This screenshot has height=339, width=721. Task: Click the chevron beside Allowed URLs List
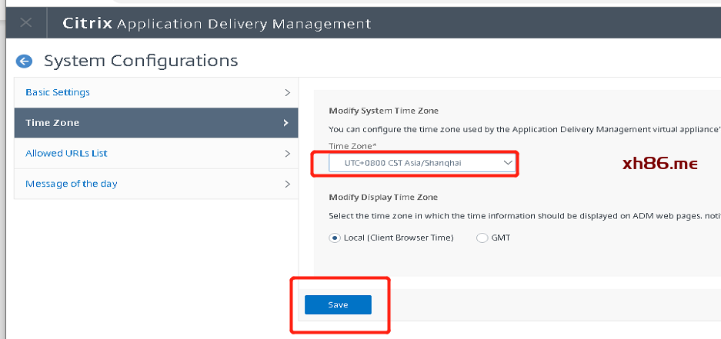pos(287,154)
